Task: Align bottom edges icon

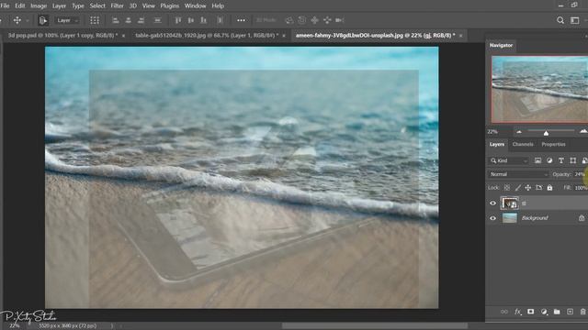Action: 203,20
